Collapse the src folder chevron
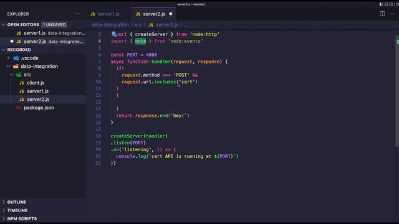Viewport: 399px width, 224px height. tap(12, 75)
